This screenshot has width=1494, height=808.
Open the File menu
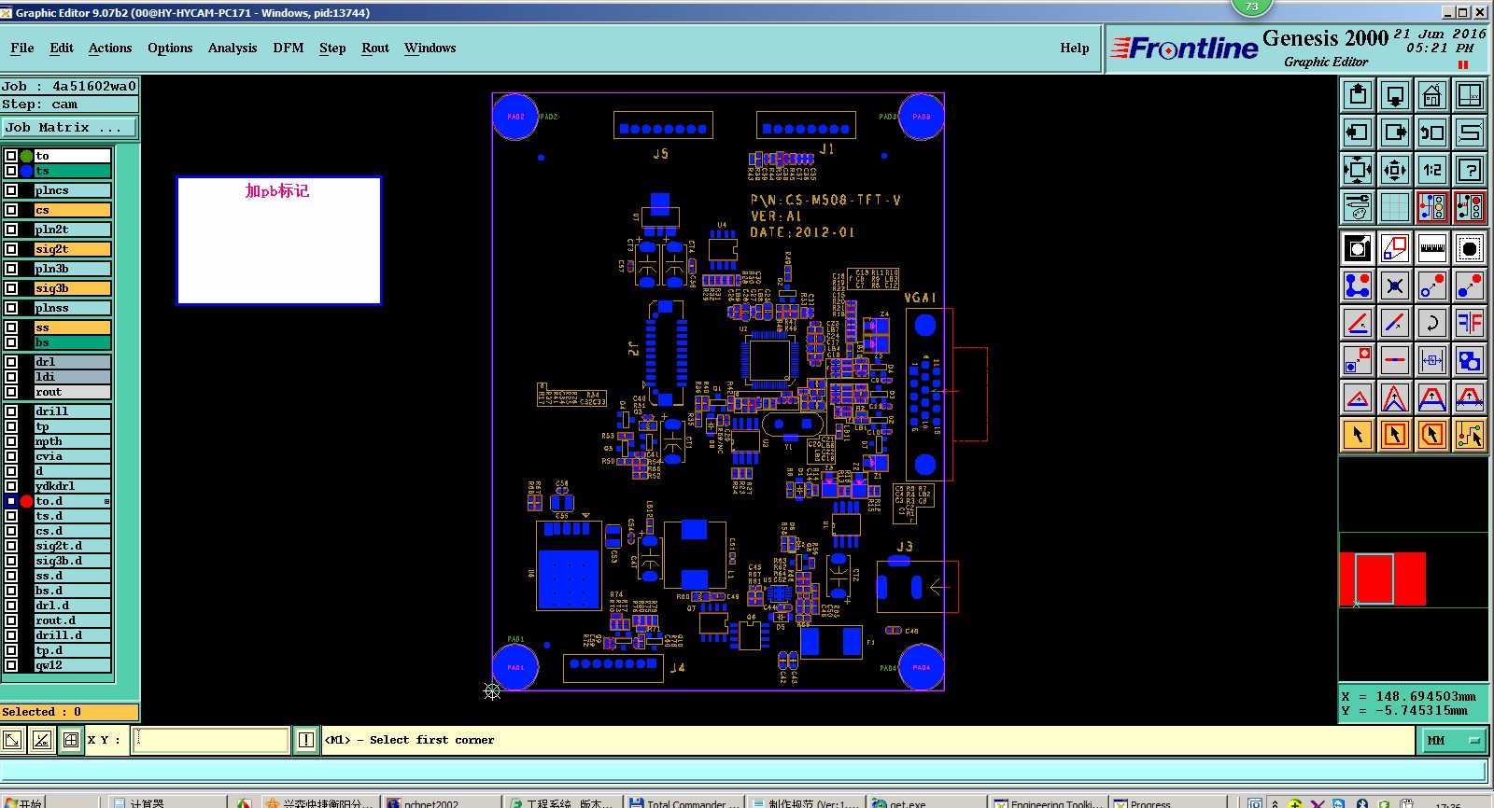click(x=22, y=49)
